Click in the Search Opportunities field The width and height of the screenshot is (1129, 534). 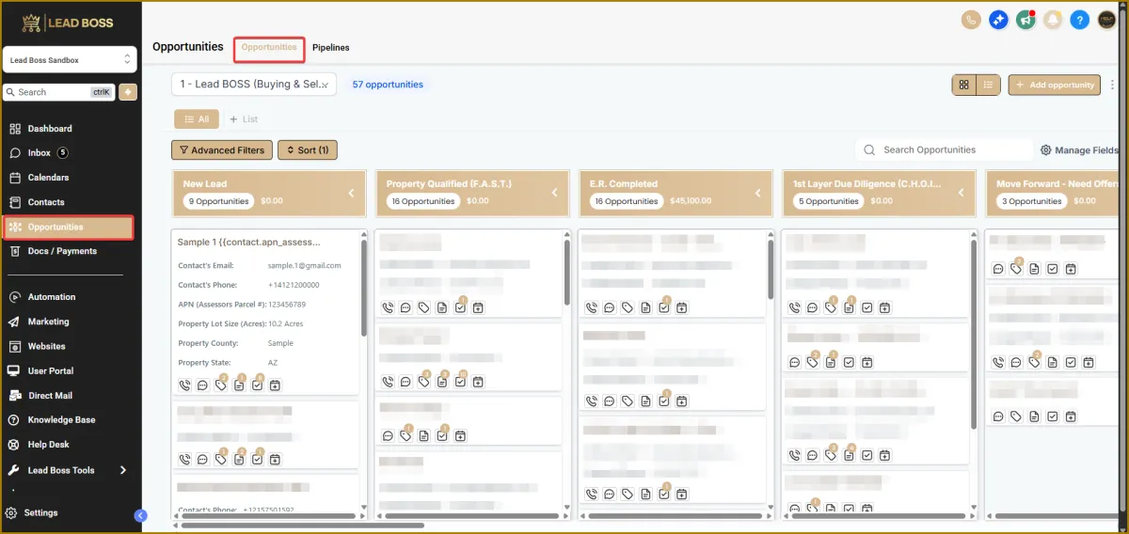944,149
